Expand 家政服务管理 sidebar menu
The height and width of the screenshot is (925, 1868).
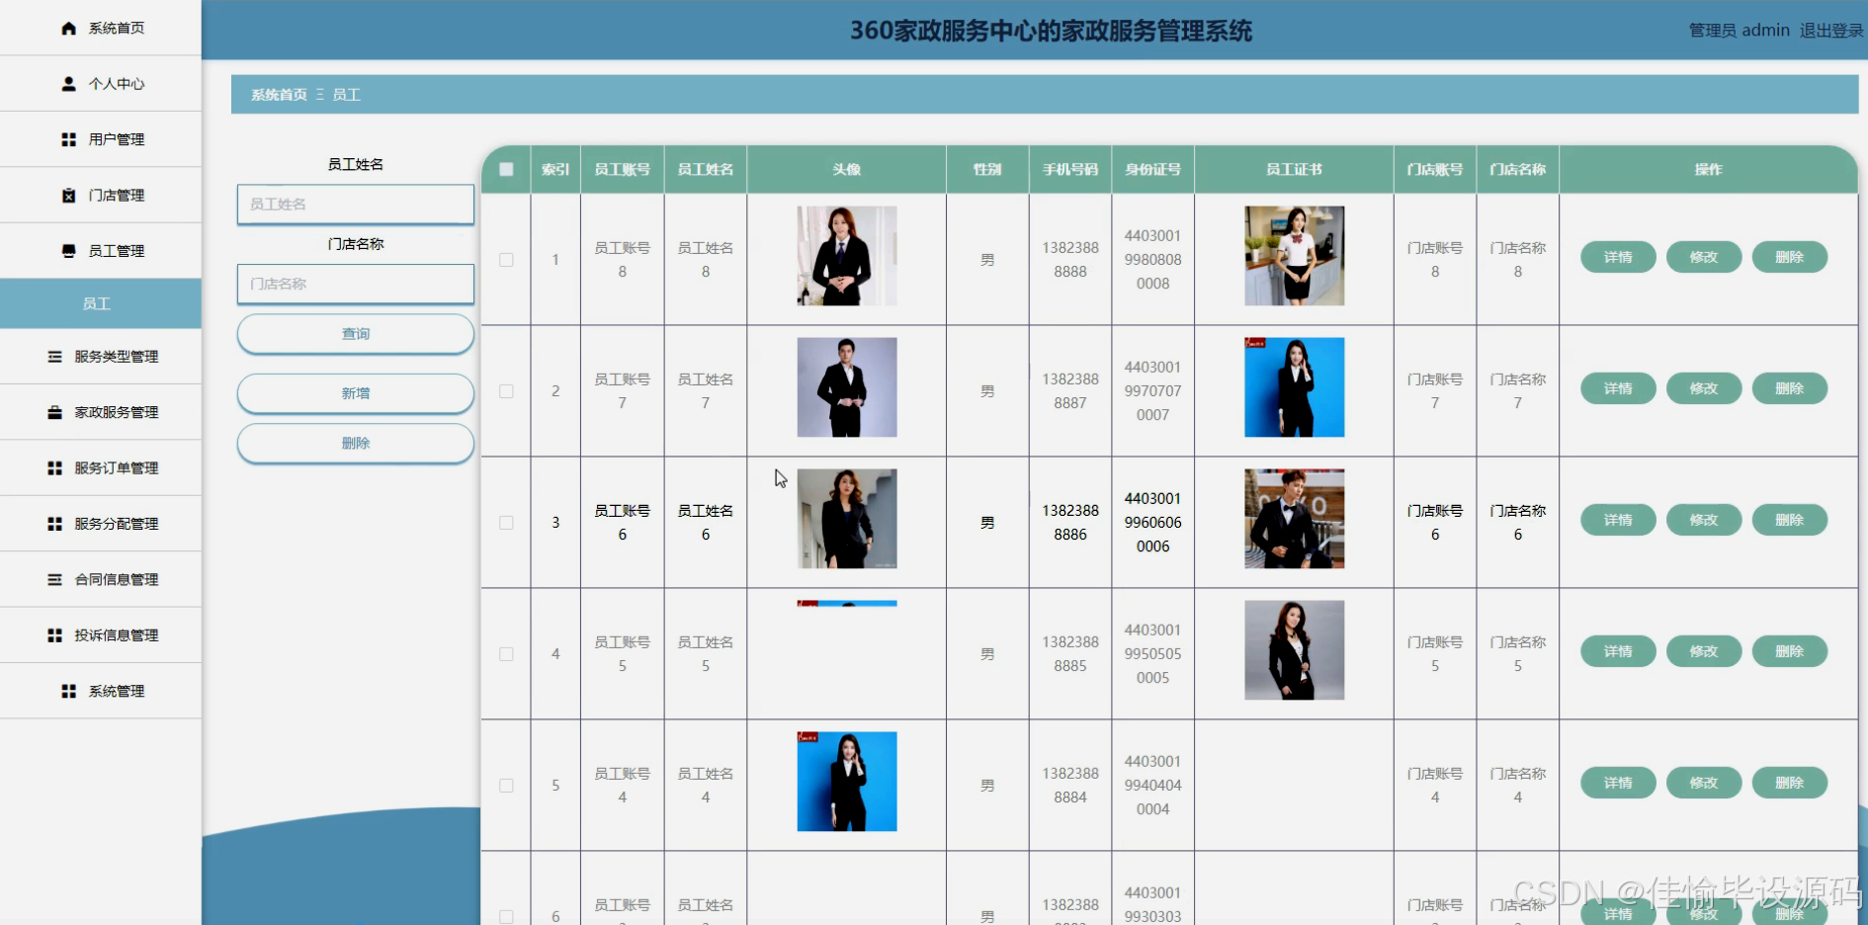tap(101, 412)
